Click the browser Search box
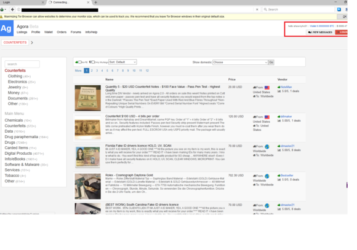 tap(299, 10)
